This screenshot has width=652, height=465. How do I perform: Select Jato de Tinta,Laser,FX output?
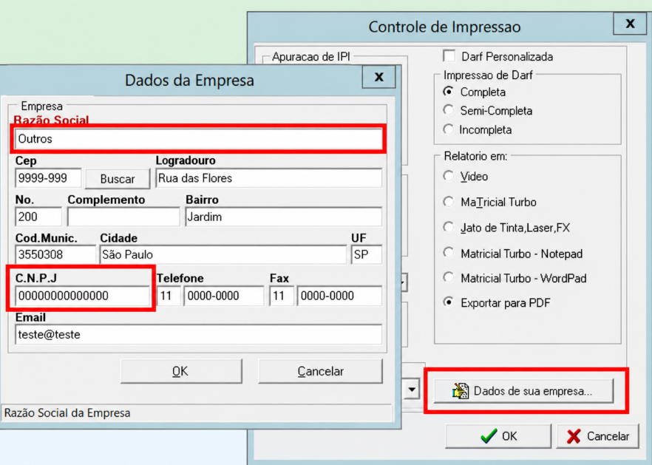[x=448, y=227]
